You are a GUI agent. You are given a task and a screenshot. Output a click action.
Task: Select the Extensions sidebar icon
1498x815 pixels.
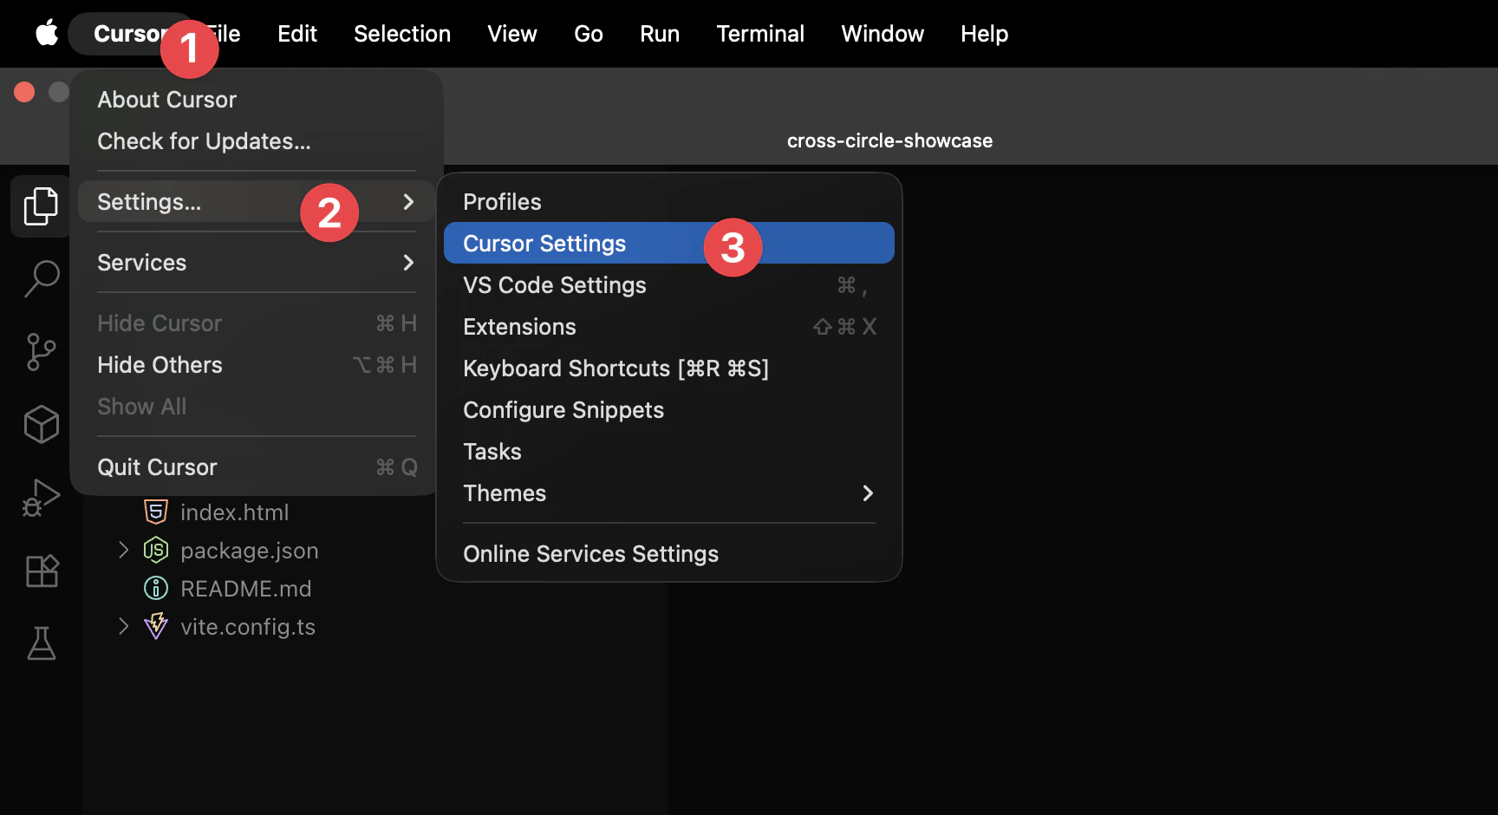41,570
